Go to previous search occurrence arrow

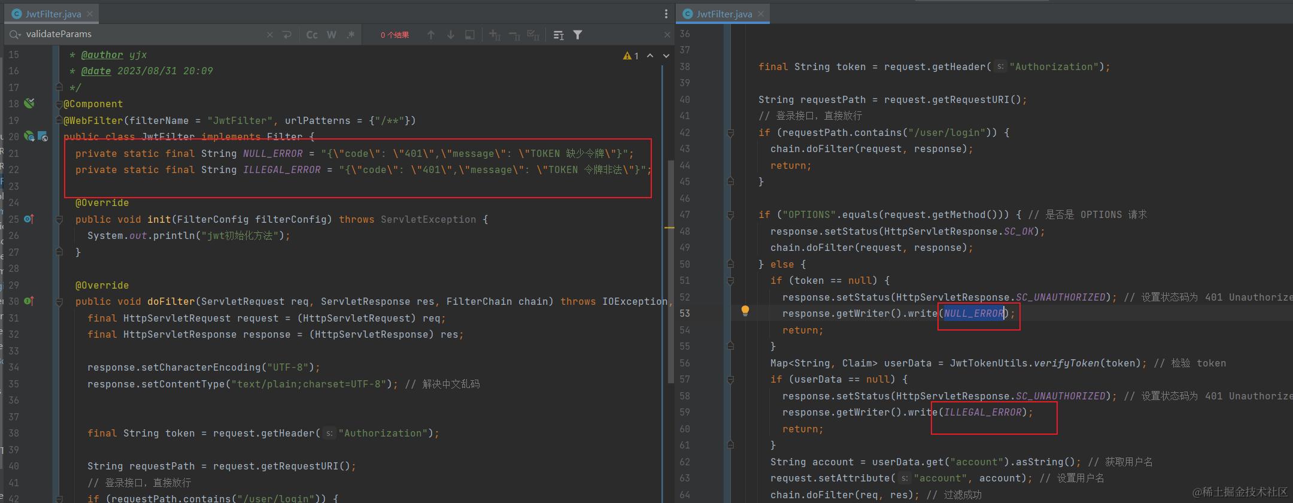[431, 35]
